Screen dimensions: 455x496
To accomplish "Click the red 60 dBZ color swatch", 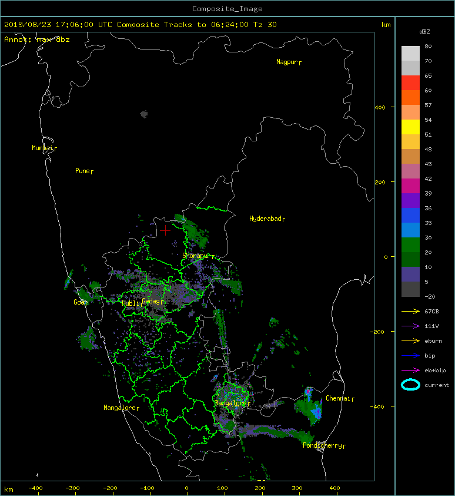I will pyautogui.click(x=410, y=82).
